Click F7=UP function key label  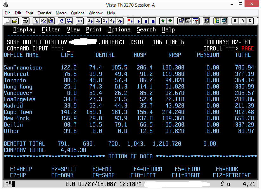18,175
